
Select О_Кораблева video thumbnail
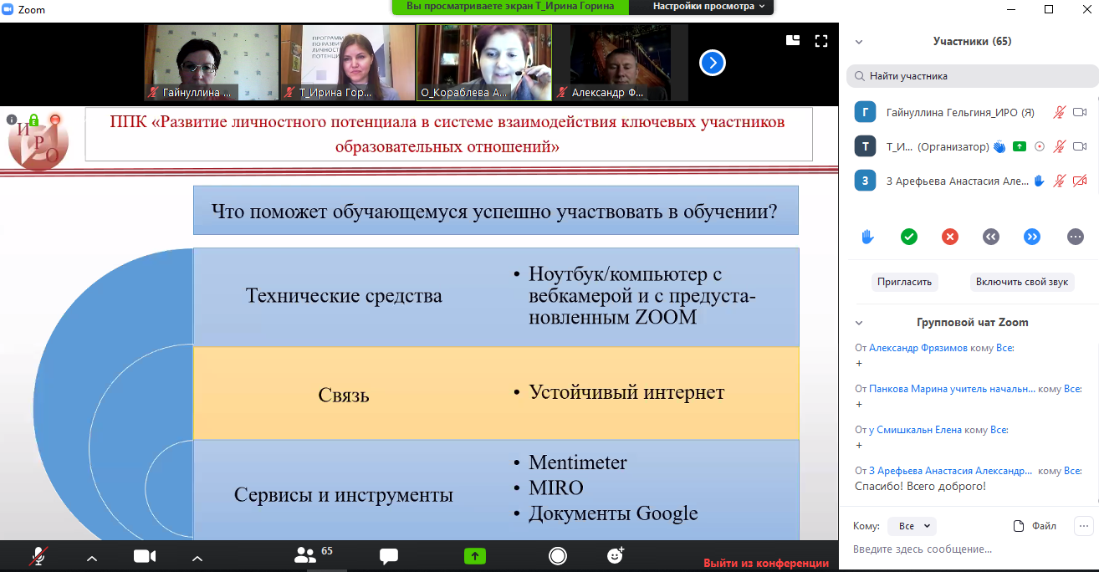[x=484, y=63]
